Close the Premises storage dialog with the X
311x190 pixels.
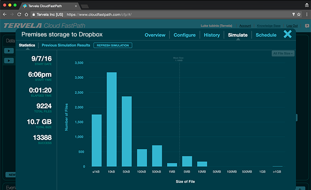point(288,34)
